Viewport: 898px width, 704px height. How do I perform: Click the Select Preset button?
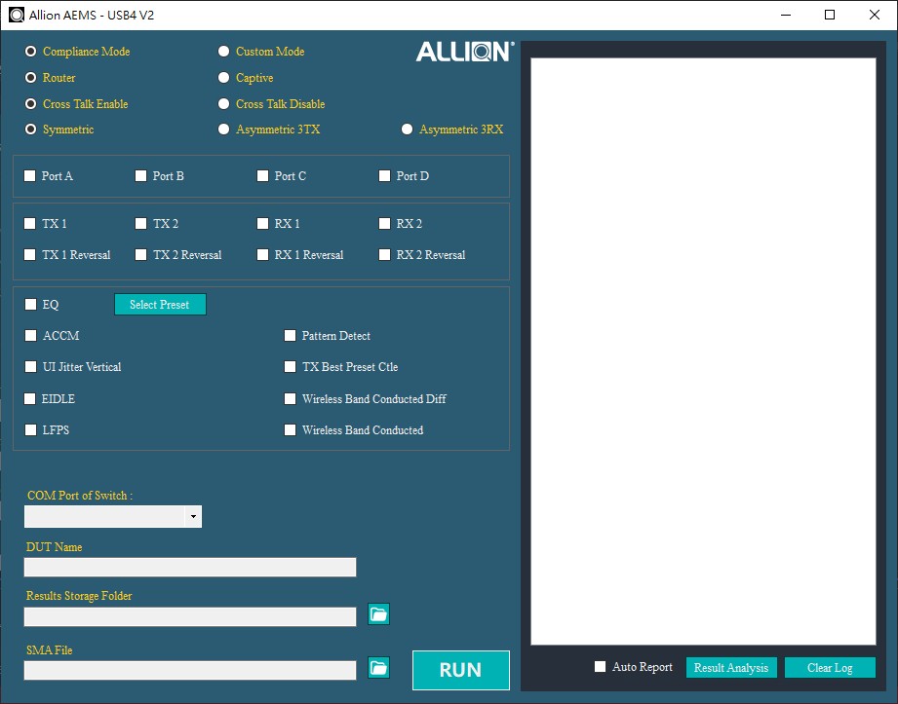coord(160,304)
